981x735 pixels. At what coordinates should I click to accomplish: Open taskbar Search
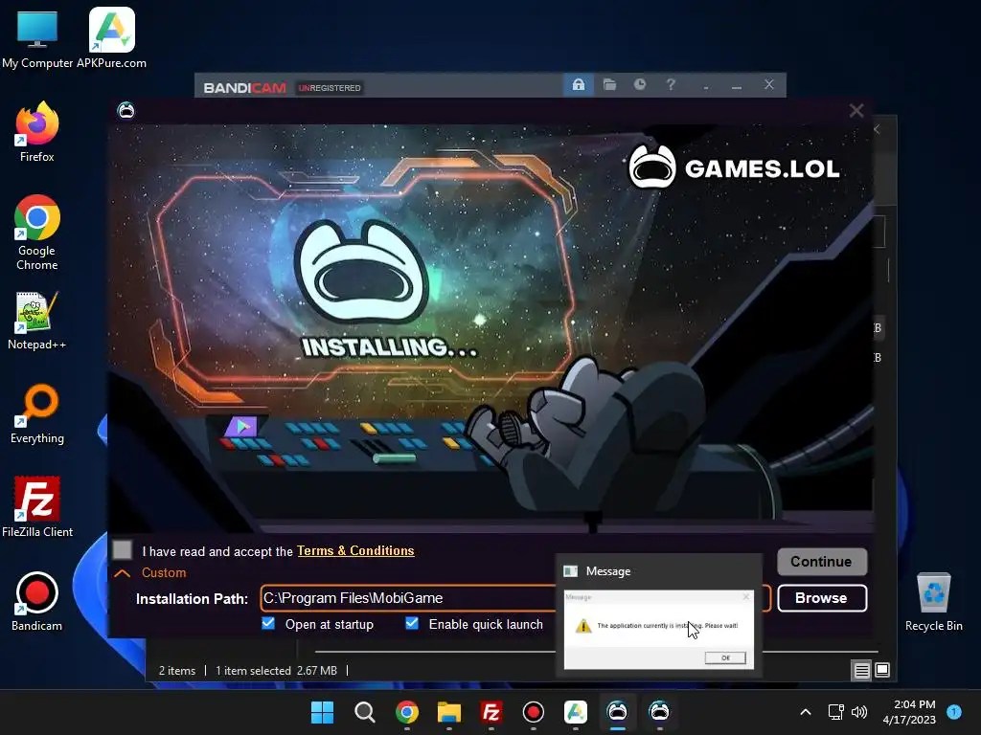pyautogui.click(x=364, y=712)
